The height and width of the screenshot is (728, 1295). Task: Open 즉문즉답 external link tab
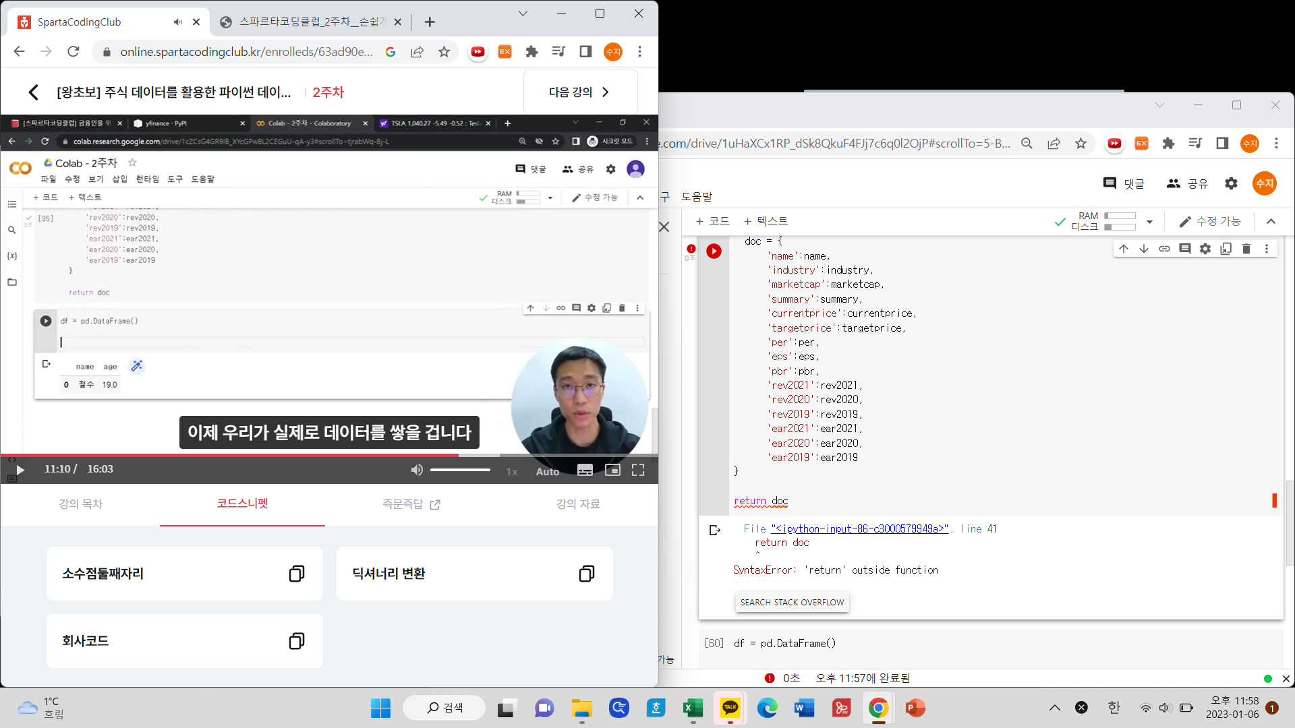(x=411, y=504)
